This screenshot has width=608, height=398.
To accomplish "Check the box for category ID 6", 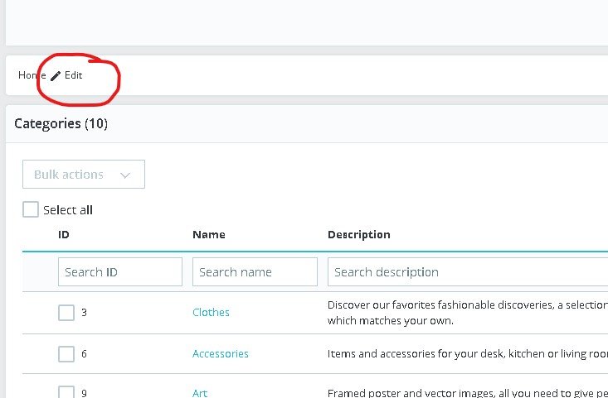I will coord(66,354).
